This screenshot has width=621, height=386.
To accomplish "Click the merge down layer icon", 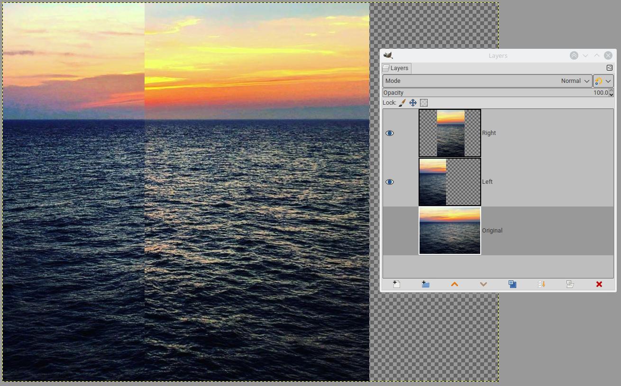I will pos(541,284).
